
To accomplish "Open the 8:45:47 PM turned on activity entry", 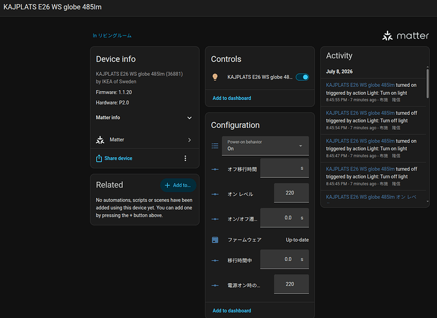I will click(373, 148).
